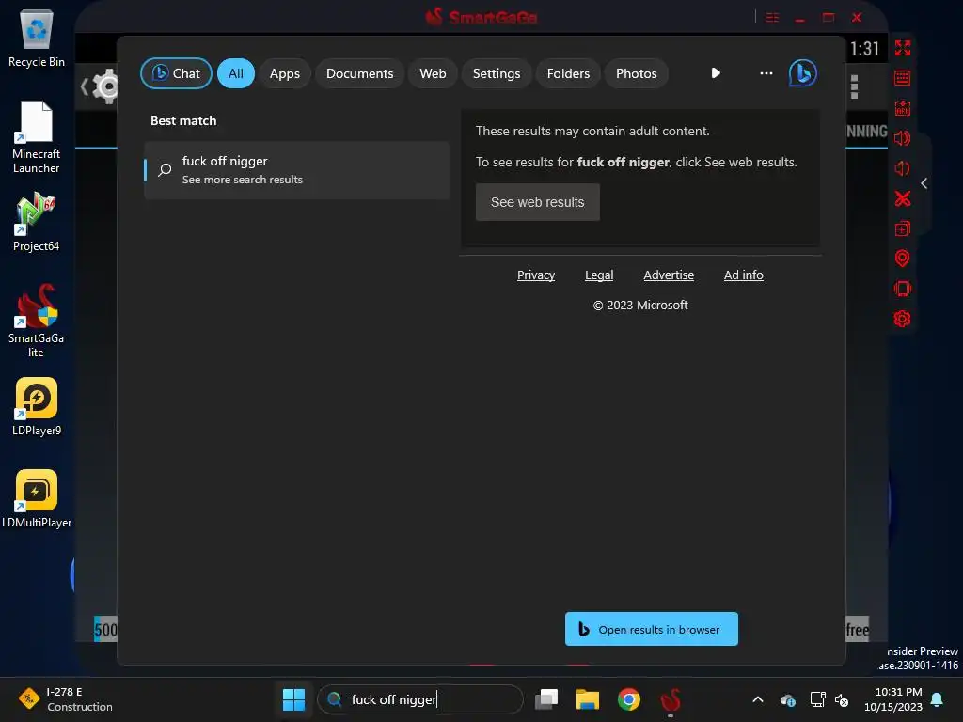Switch to the Apps filter
963x722 pixels.
point(284,73)
